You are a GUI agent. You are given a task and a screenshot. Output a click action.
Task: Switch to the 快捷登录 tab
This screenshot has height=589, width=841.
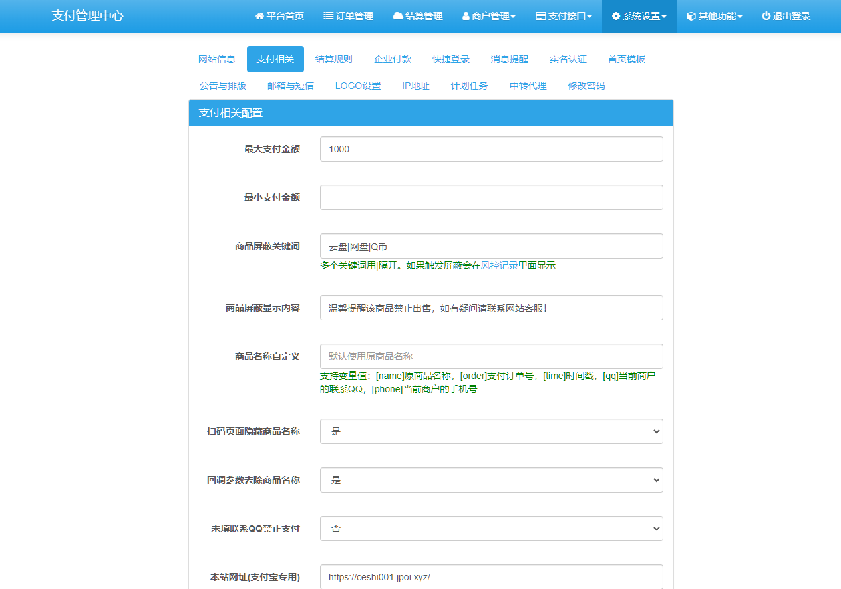451,59
